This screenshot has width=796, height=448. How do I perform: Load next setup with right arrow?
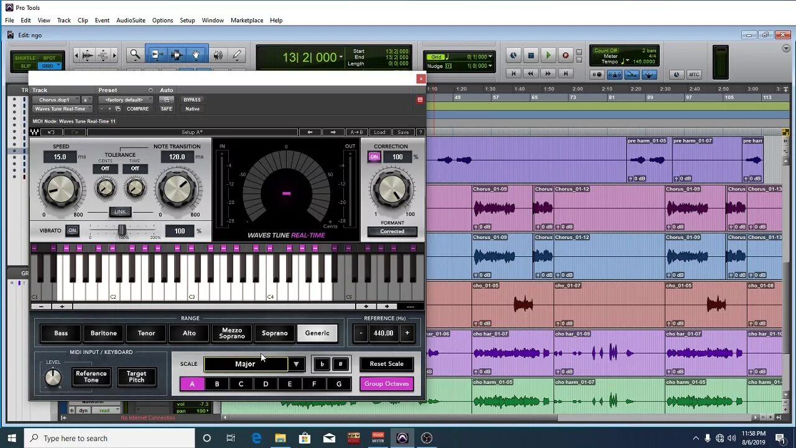pos(333,132)
